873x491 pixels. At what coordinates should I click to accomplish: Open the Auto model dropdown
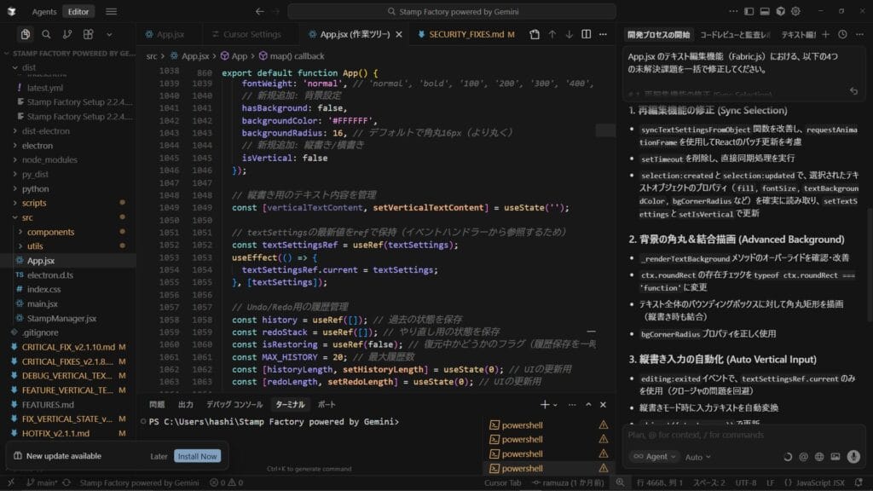tap(697, 457)
